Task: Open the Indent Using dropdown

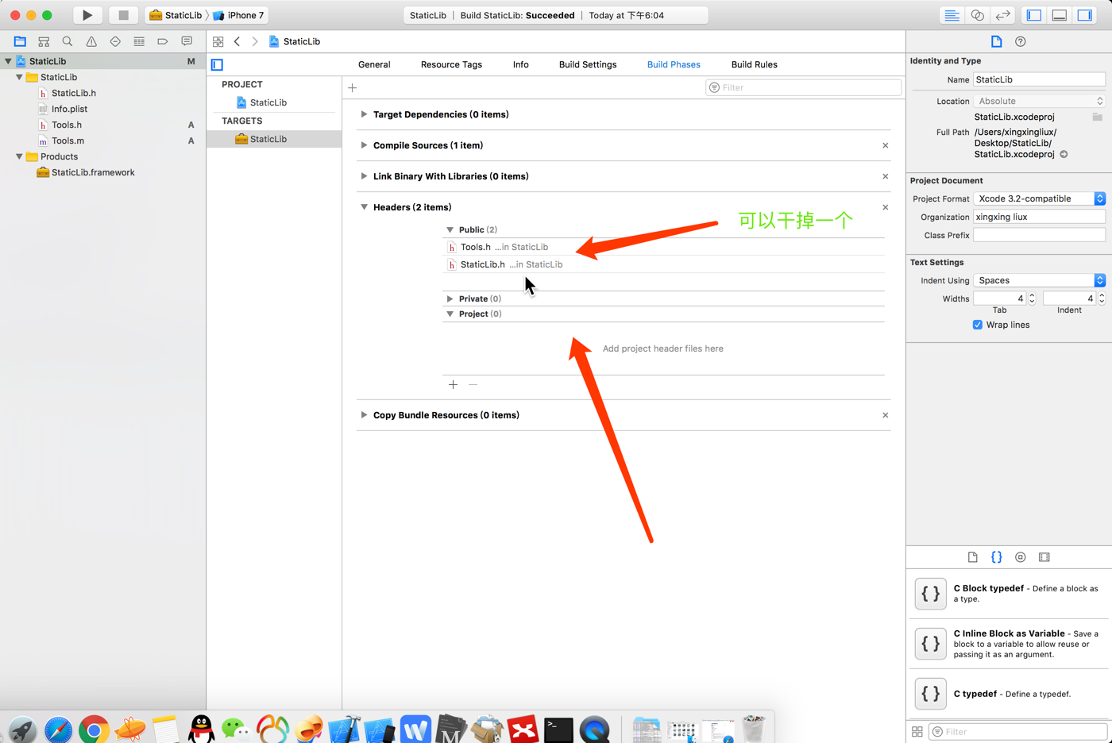Action: coord(1039,280)
